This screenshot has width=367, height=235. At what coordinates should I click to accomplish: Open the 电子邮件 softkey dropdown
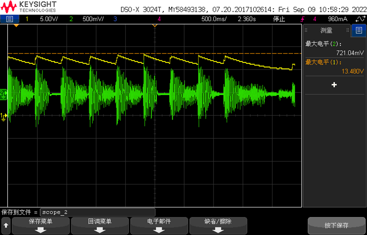click(159, 226)
